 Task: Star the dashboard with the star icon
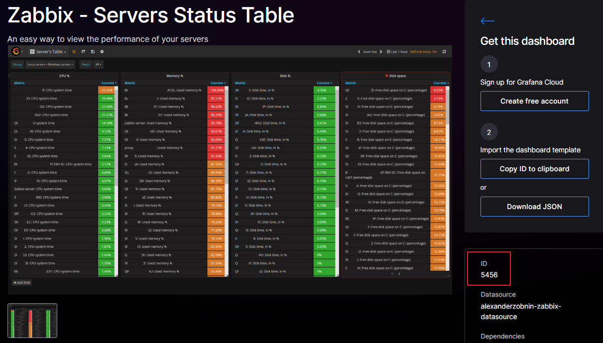click(74, 52)
